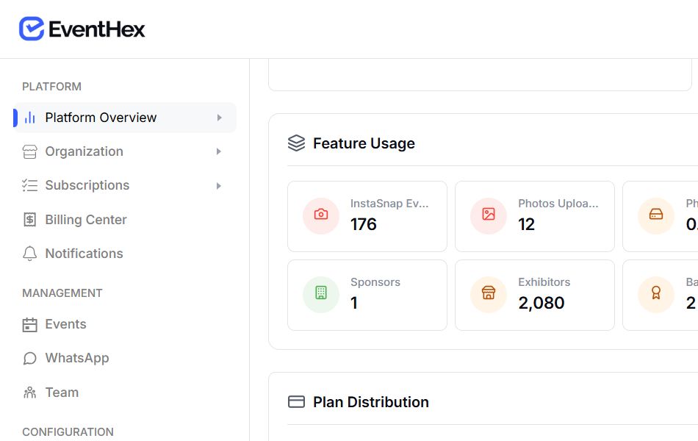Click the Feature Usage layers icon
Image resolution: width=698 pixels, height=441 pixels.
point(297,143)
